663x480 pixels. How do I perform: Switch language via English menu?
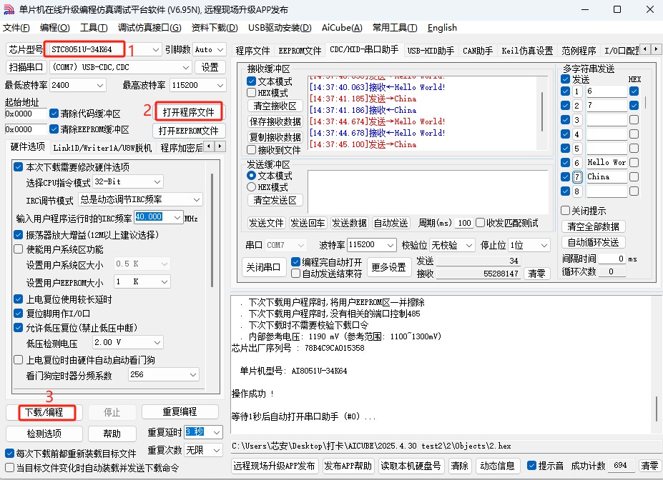(442, 28)
